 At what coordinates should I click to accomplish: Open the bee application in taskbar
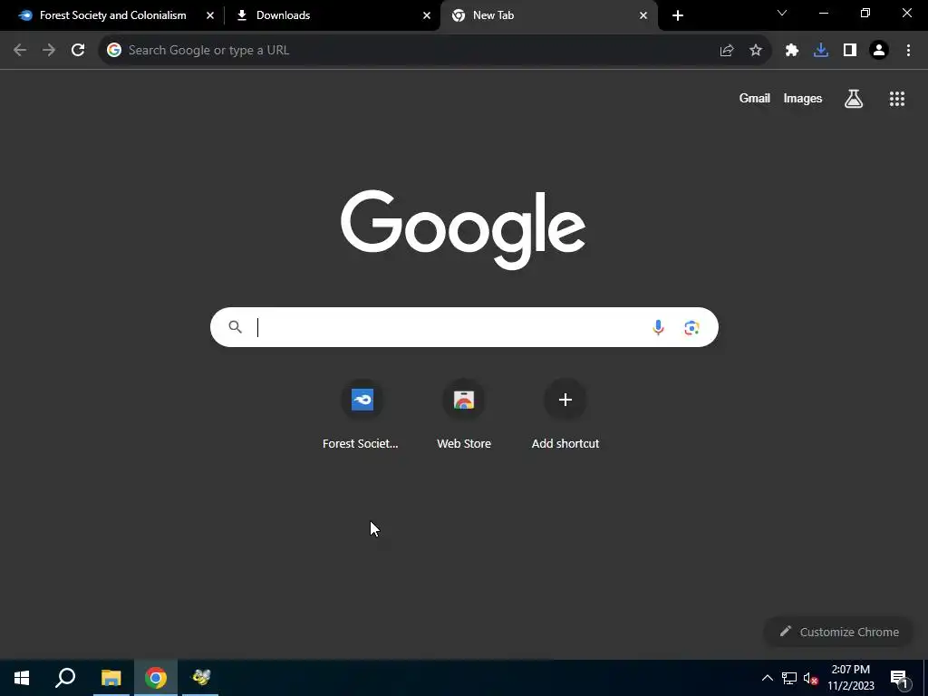pyautogui.click(x=200, y=678)
